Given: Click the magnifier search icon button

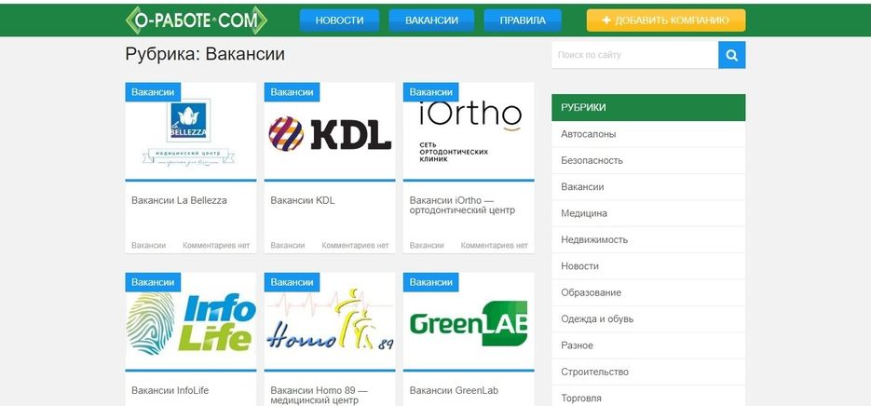Looking at the screenshot, I should pyautogui.click(x=731, y=55).
